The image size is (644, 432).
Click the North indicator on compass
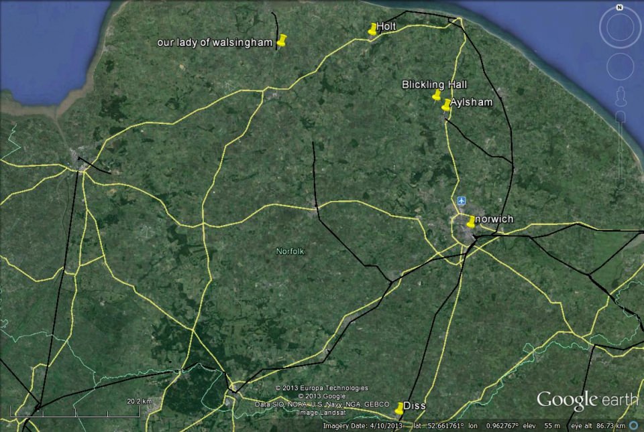[x=620, y=8]
